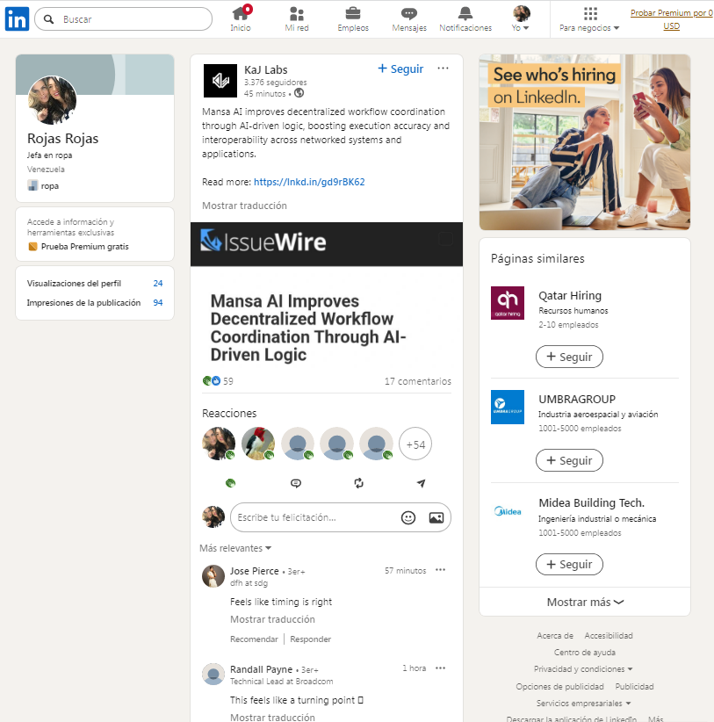Open options for Jose Pierce's comment
Screen dimensions: 714x722
441,570
